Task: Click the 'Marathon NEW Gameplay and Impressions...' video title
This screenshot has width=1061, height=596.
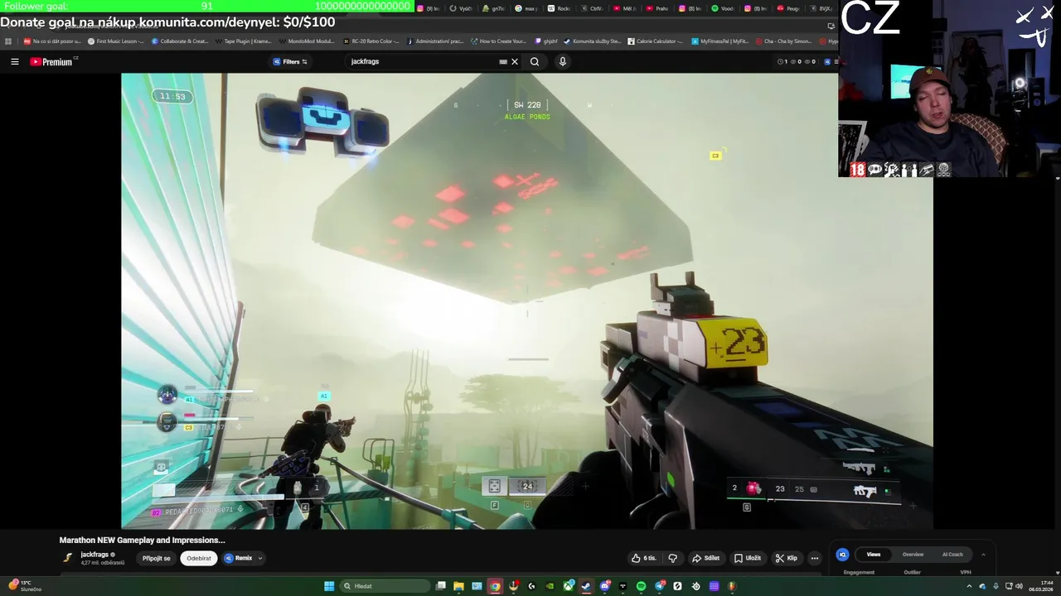Action: coord(143,540)
